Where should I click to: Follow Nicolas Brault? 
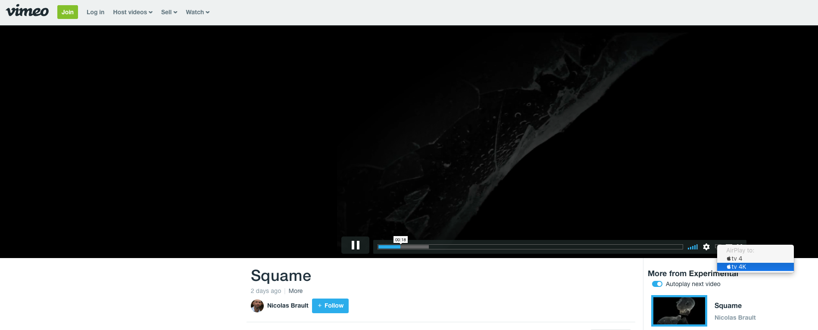pyautogui.click(x=330, y=306)
